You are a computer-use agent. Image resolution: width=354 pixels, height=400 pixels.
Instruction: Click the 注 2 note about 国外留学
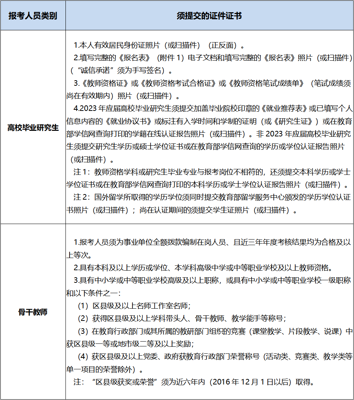coord(211,197)
